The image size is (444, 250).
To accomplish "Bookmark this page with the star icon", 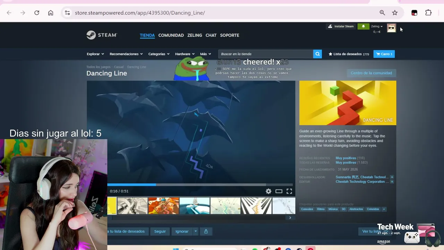I will click(x=395, y=13).
